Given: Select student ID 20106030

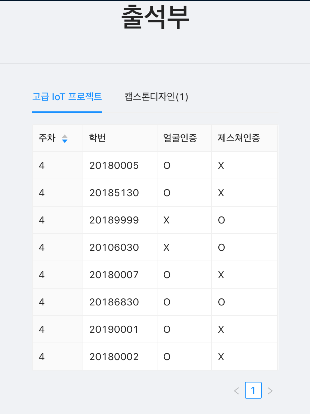Looking at the screenshot, I should 114,247.
